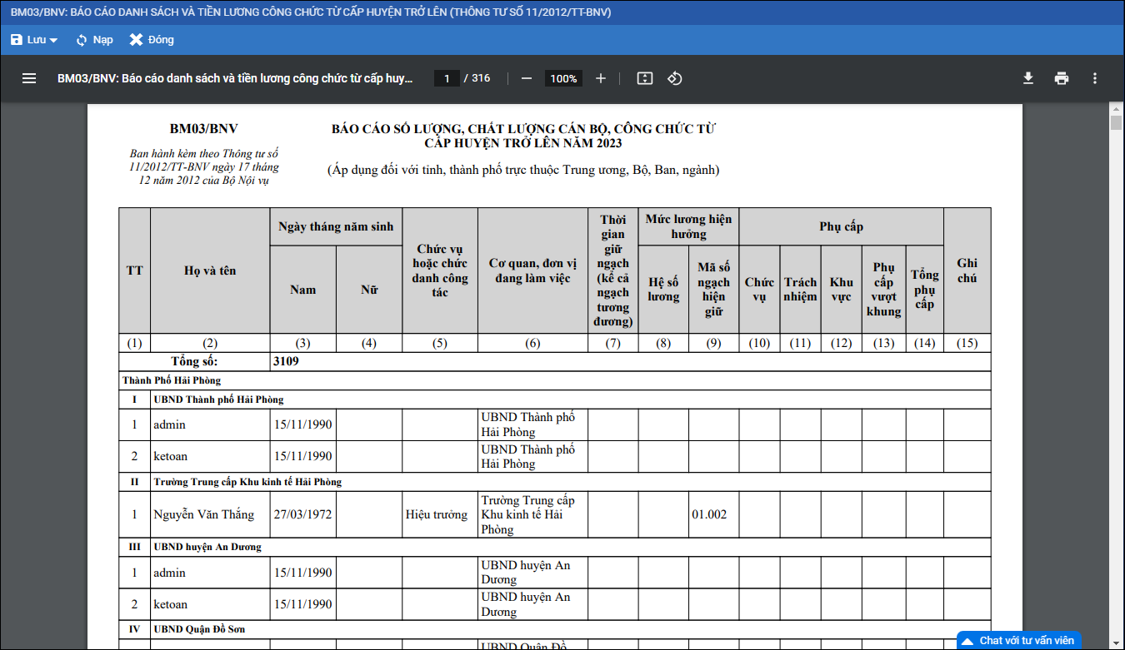Click the zoom in plus icon

click(601, 78)
